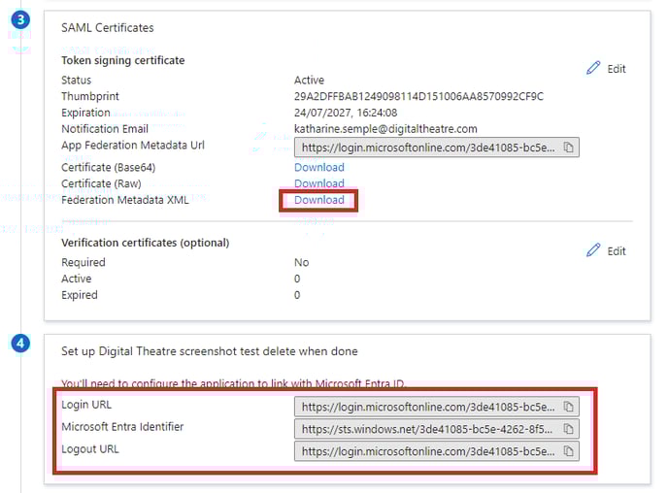Click the Certificate (Raw) label
The height and width of the screenshot is (493, 668).
pos(101,183)
